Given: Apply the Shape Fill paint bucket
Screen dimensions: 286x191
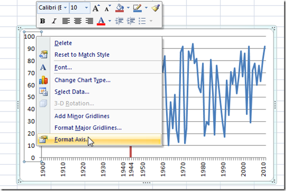Looking at the screenshot, I should [x=119, y=8].
